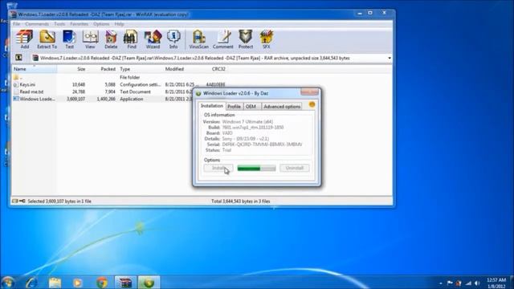Switch to the Installation tab
The image size is (514, 289).
coord(212,106)
